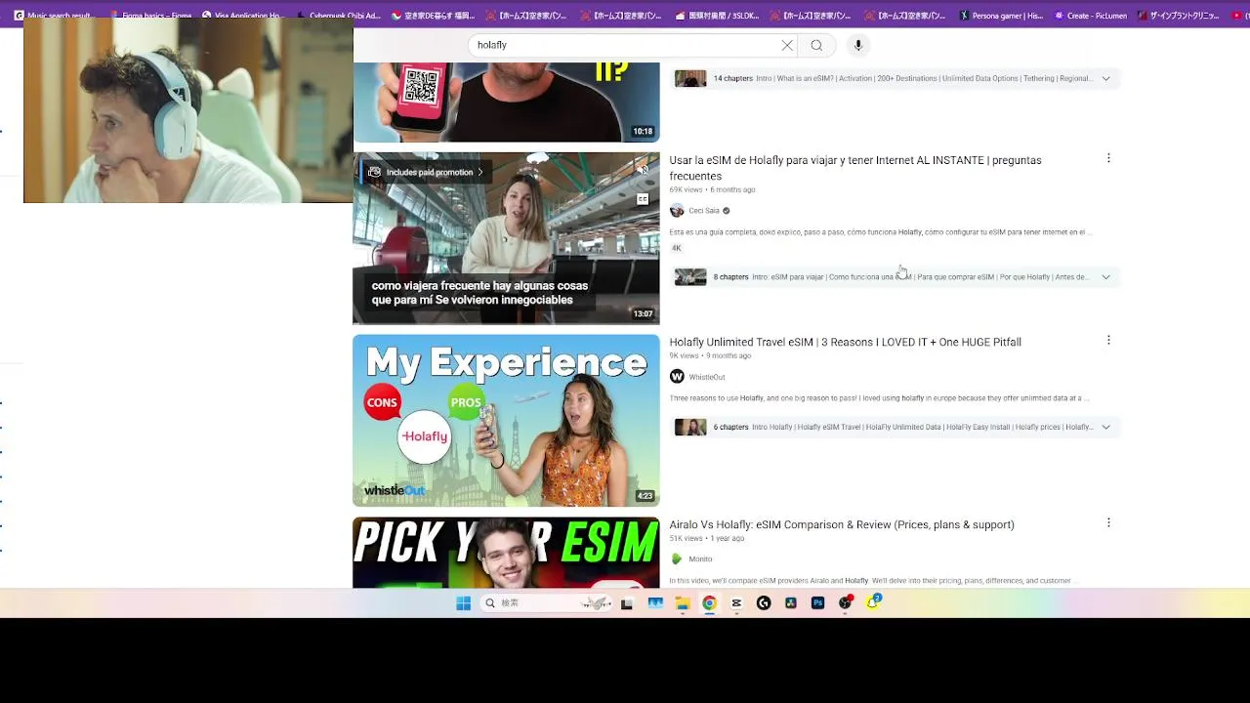This screenshot has height=703, width=1250.
Task: Click the 8 chapters thumbnail image
Action: coord(690,277)
